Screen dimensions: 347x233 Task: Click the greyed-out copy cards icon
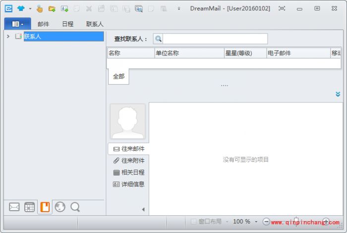pyautogui.click(x=126, y=9)
